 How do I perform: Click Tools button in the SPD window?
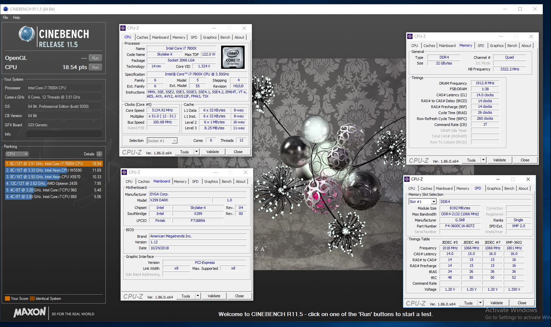coord(468,303)
